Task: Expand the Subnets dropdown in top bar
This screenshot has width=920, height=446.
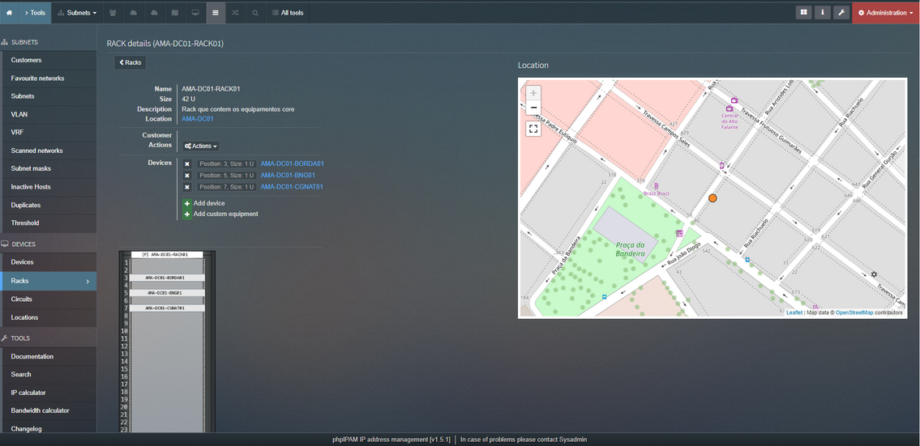Action: pyautogui.click(x=78, y=12)
